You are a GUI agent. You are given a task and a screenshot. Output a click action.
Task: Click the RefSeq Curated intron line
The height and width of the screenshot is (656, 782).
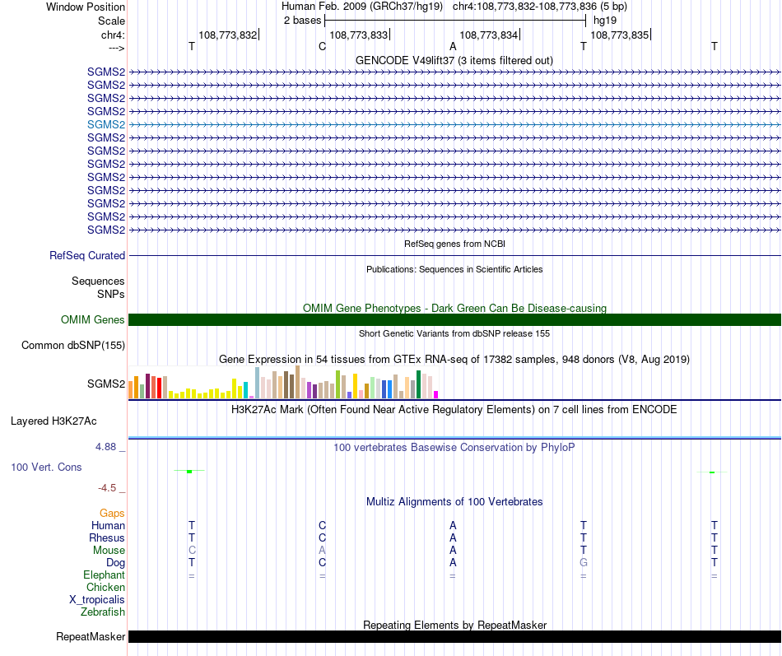[455, 256]
